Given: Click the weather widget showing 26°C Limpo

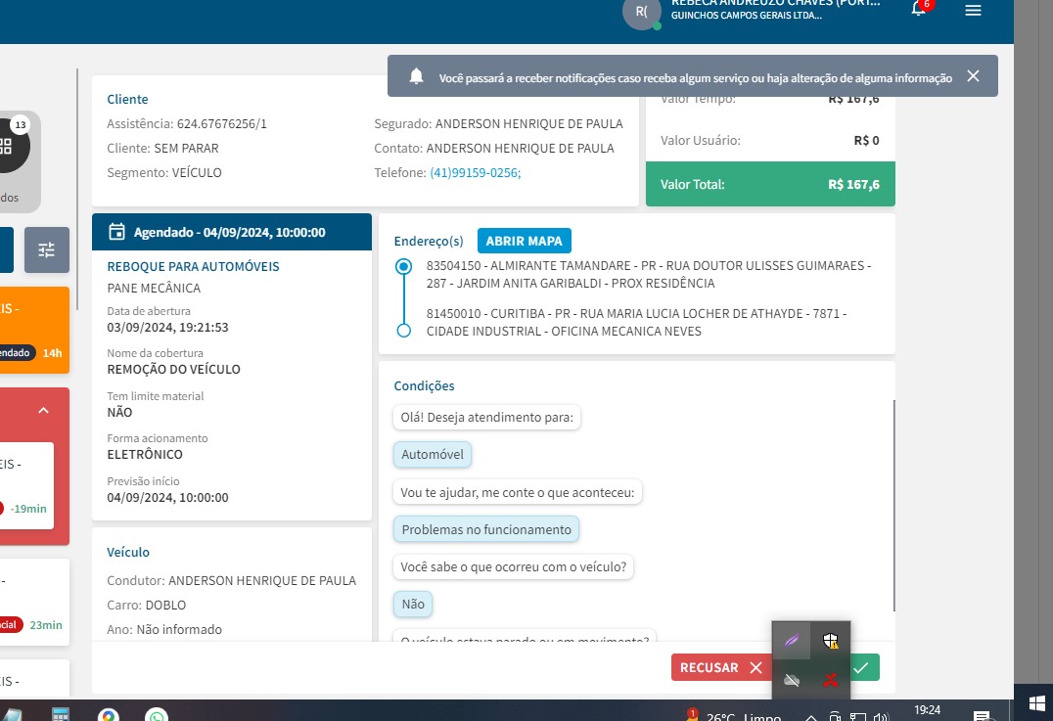Looking at the screenshot, I should pyautogui.click(x=734, y=715).
